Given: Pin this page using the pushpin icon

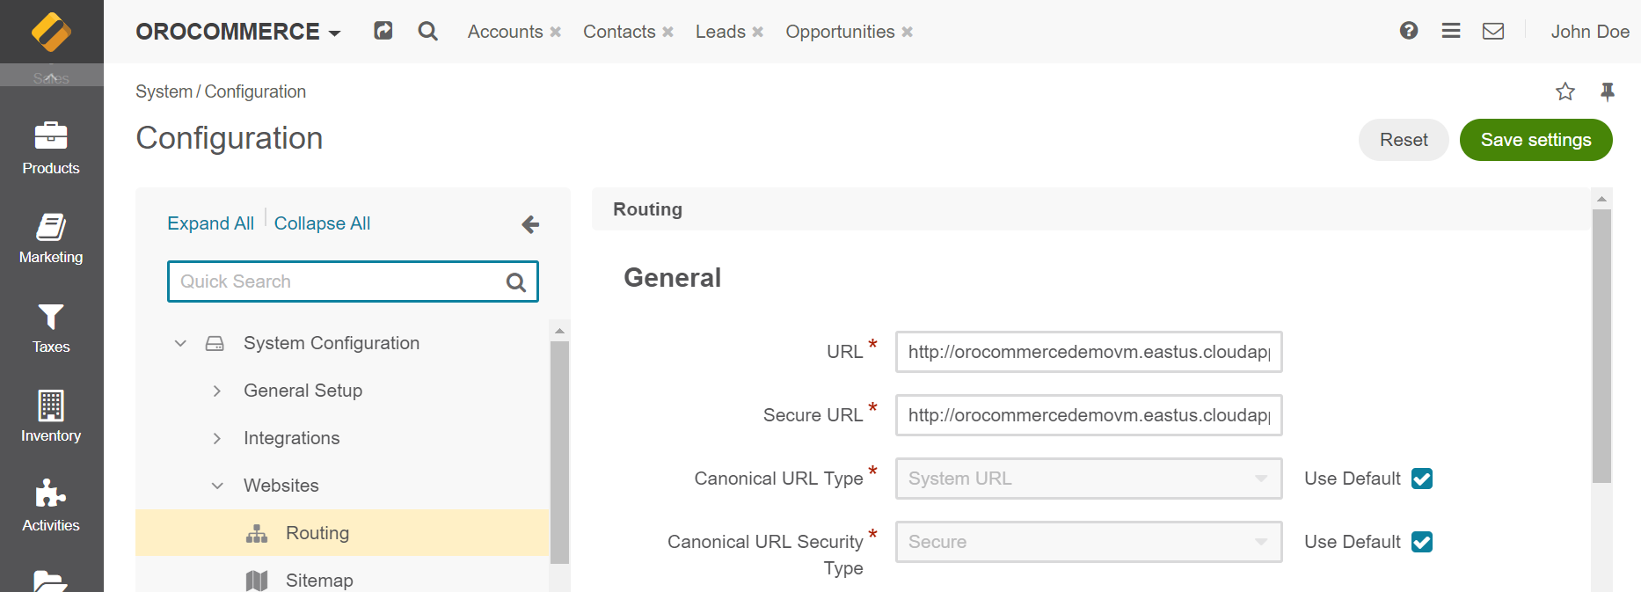Looking at the screenshot, I should [1608, 91].
